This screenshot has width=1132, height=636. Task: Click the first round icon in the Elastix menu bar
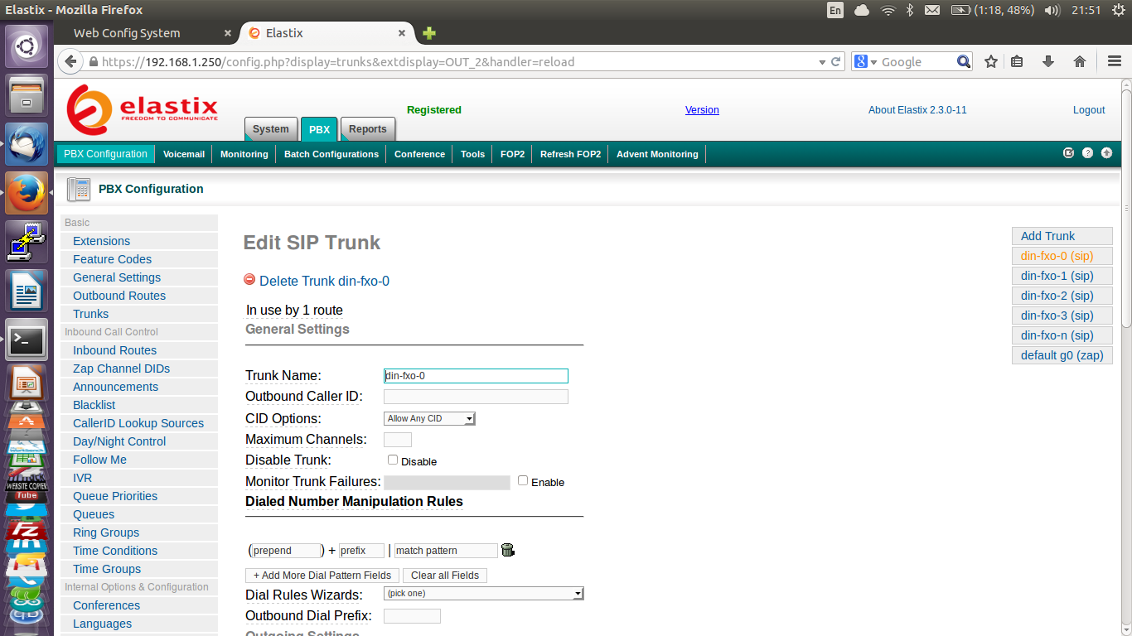point(1068,153)
